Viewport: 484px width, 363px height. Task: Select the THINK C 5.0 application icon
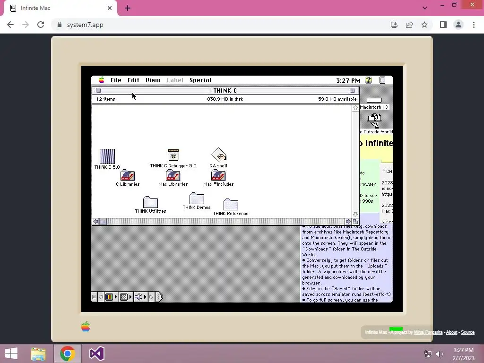point(107,156)
